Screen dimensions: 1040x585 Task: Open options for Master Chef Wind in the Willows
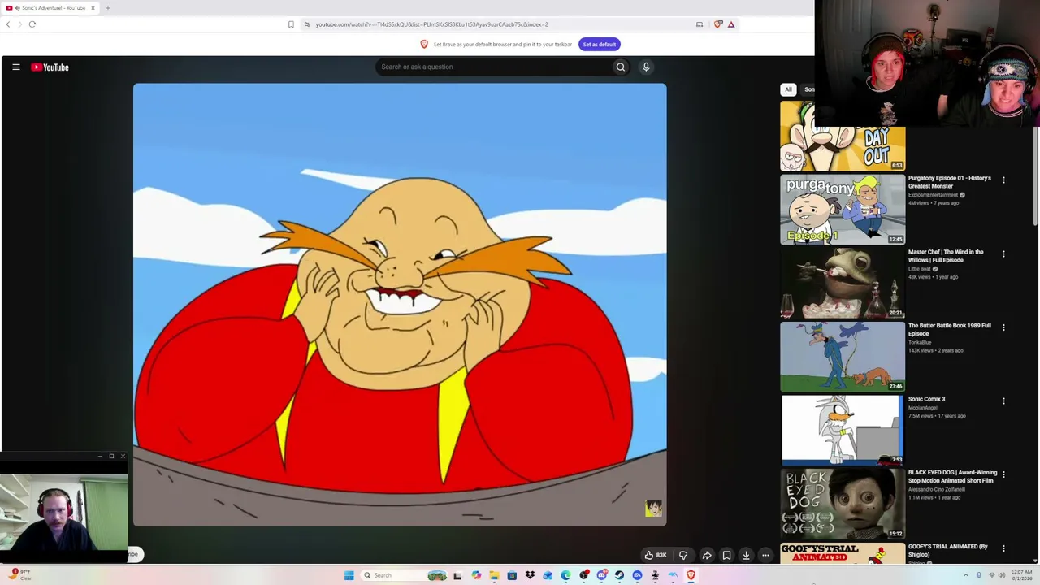pyautogui.click(x=1003, y=253)
